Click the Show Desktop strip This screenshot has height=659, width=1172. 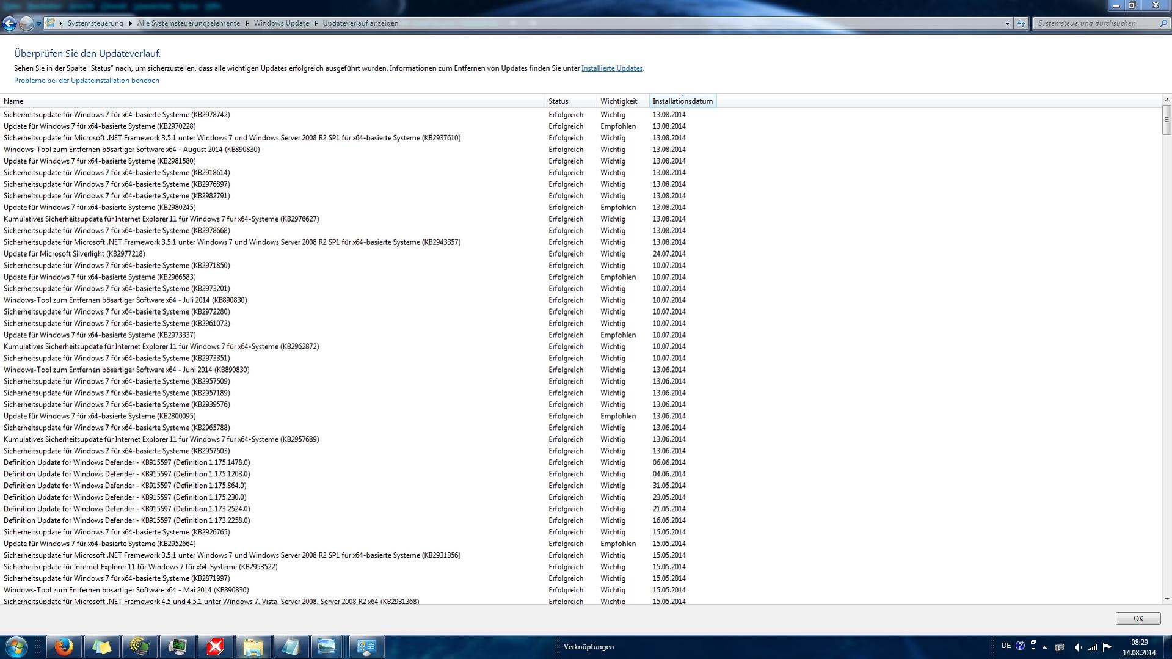(1167, 647)
